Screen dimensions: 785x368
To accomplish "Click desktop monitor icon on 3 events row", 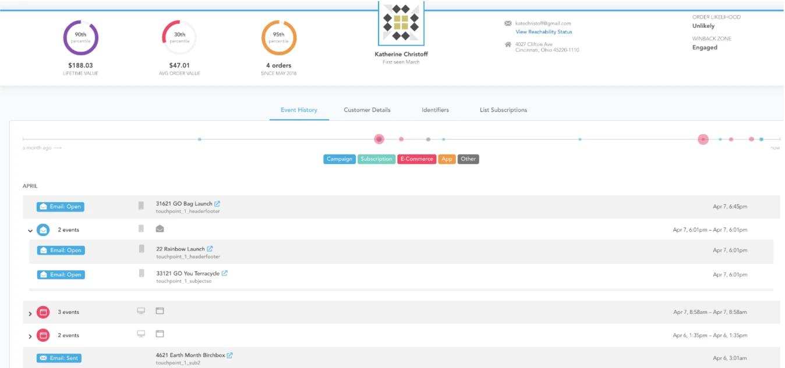I will (x=141, y=311).
